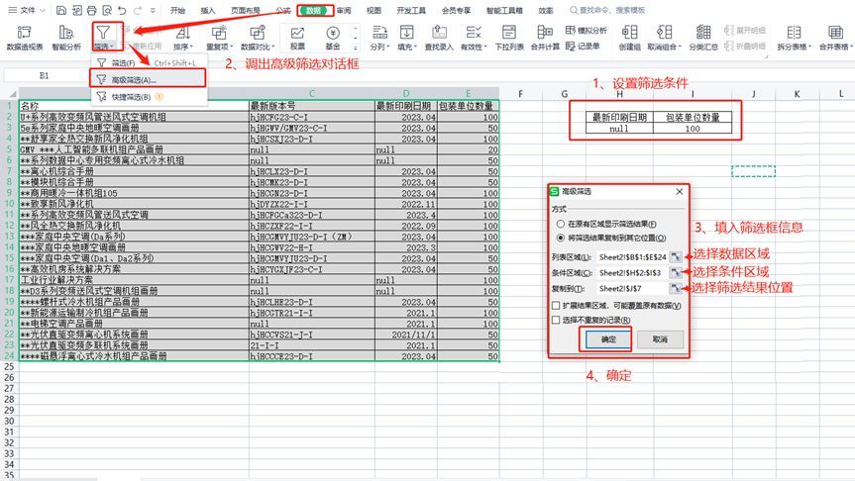The image size is (855, 481).
Task: Choose 筛选(F) from the filter menu
Action: (x=149, y=63)
